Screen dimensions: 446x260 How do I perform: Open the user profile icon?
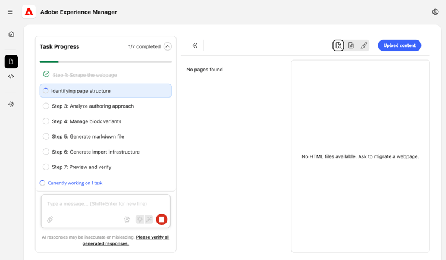click(x=435, y=12)
